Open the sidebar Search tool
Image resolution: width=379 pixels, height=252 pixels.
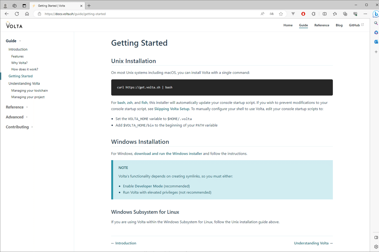[376, 23]
